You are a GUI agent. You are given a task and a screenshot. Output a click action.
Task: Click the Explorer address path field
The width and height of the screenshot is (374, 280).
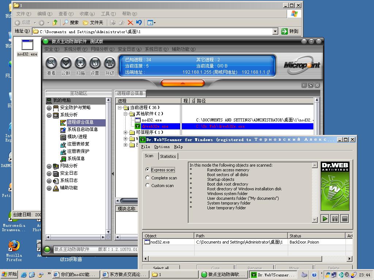[153, 31]
